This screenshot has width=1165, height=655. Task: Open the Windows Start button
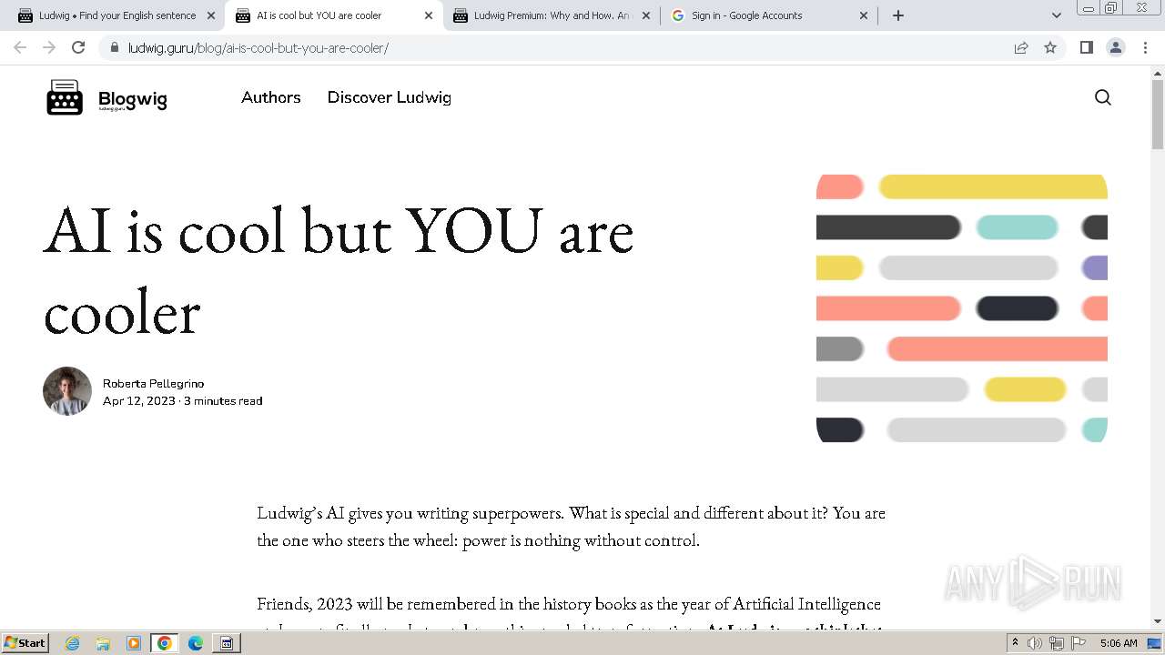[x=25, y=642]
